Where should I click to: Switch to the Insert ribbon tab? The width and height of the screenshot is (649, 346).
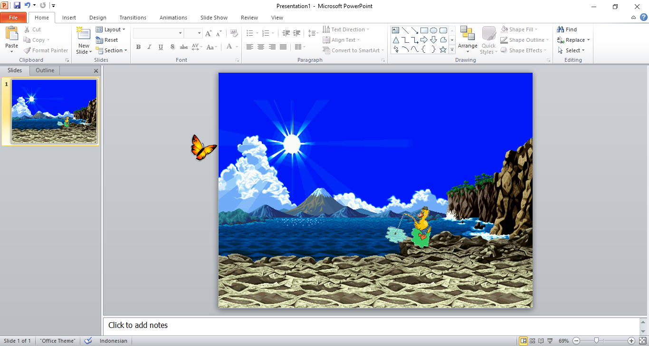pyautogui.click(x=69, y=18)
